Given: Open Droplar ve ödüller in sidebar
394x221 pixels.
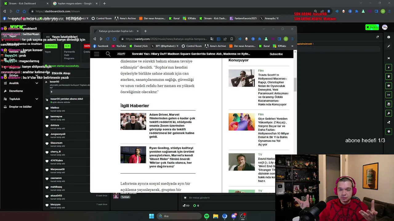Looking at the screenshot, I should click(x=21, y=107).
